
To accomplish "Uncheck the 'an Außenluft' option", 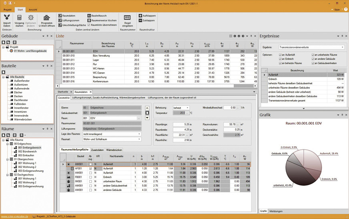I will pyautogui.click(x=281, y=54).
